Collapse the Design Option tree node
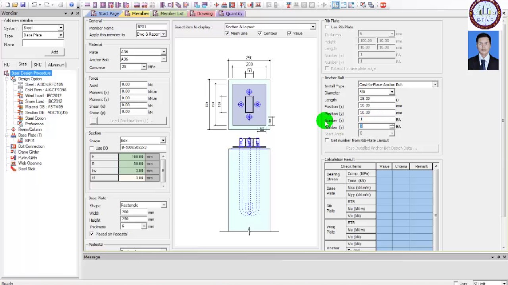This screenshot has width=508, height=285. coord(7,79)
